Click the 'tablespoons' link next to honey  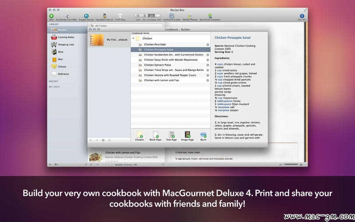pos(225,101)
